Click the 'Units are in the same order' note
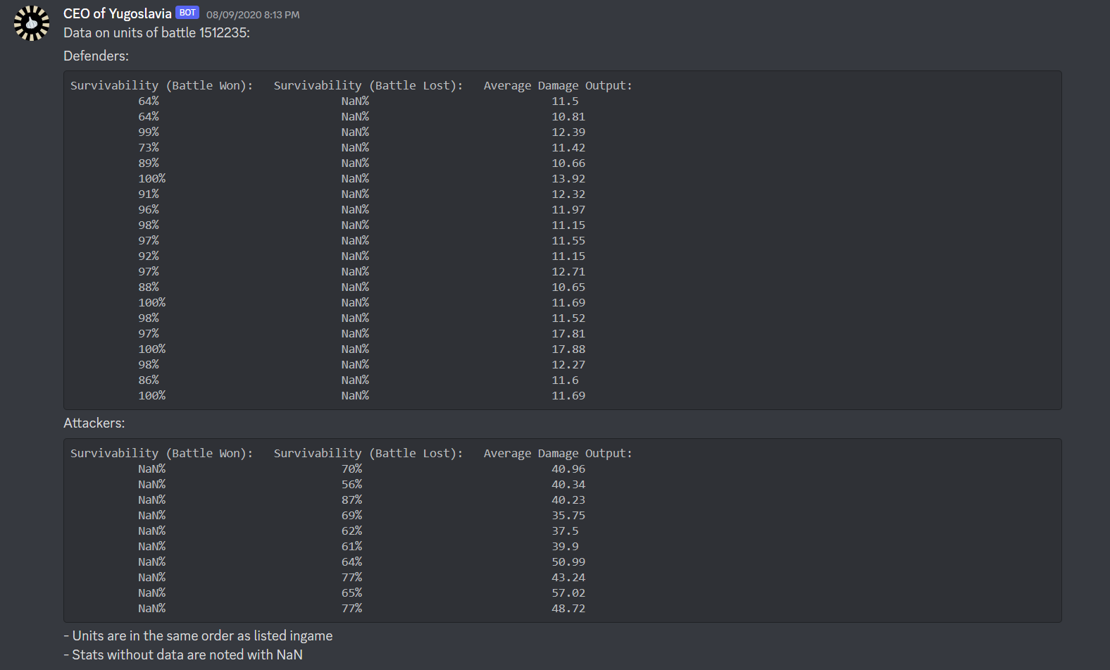The width and height of the screenshot is (1110, 670). pos(198,635)
